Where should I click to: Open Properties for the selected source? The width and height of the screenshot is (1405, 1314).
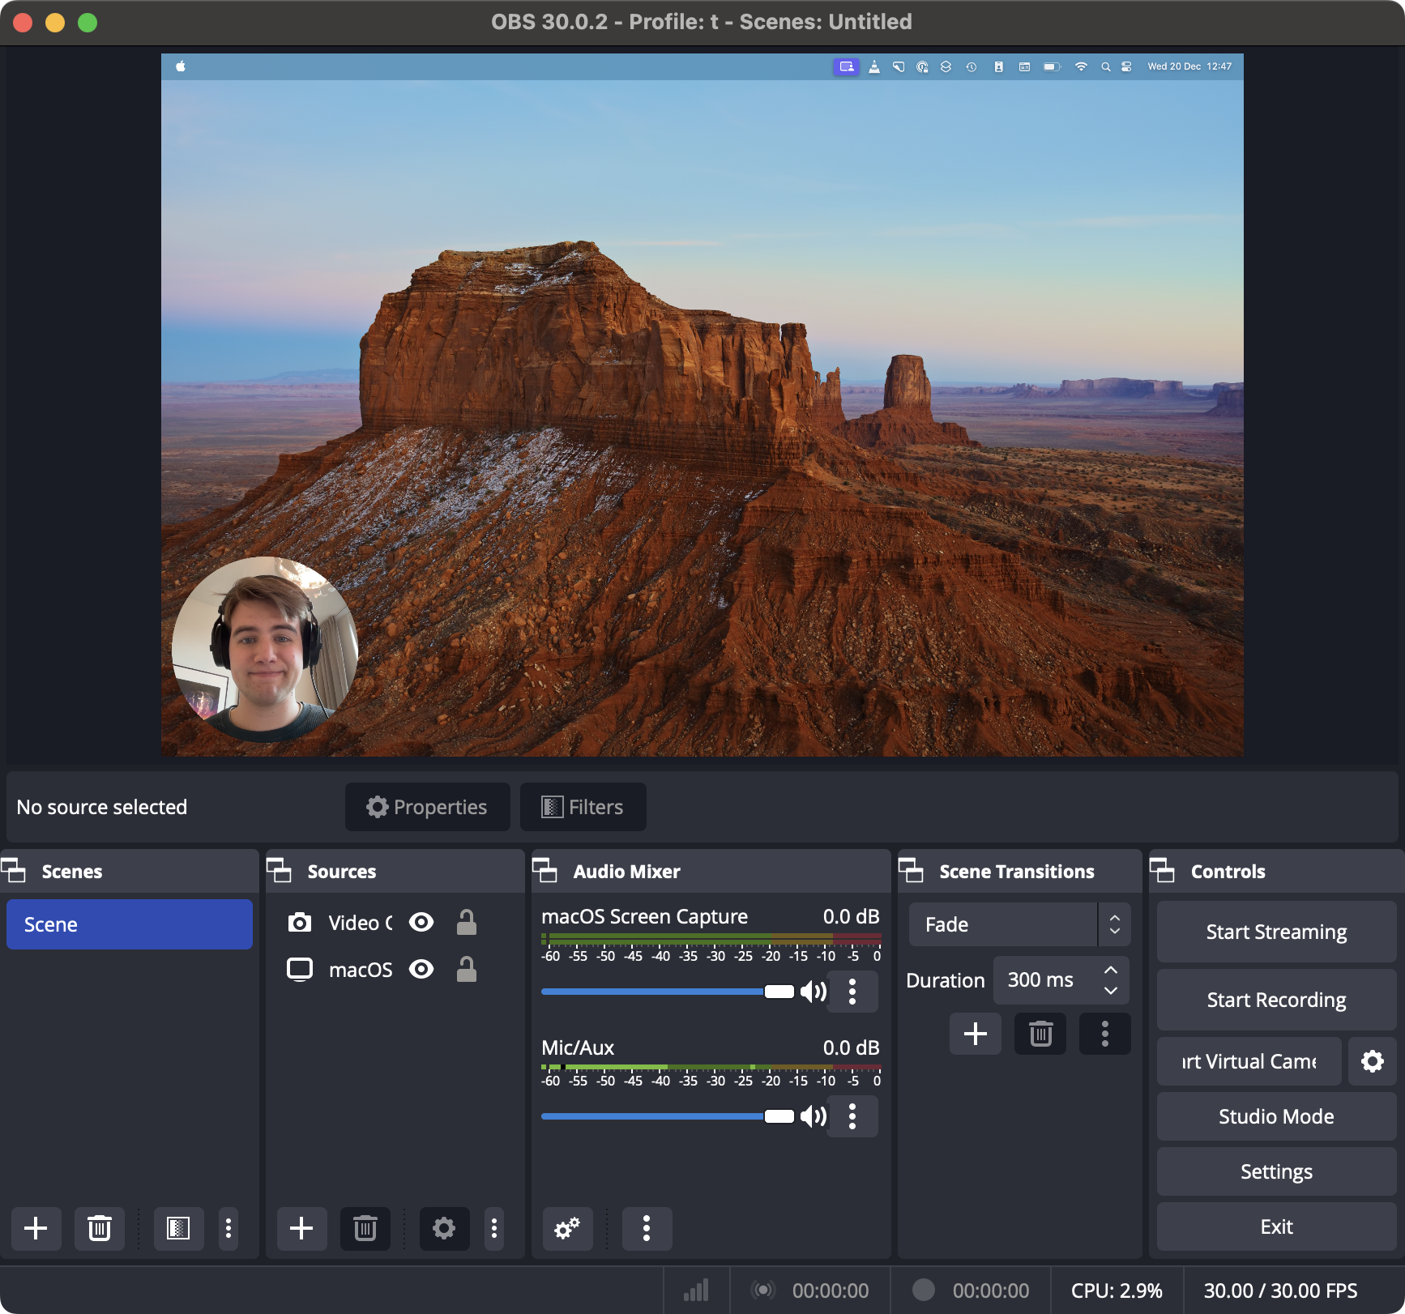[428, 807]
